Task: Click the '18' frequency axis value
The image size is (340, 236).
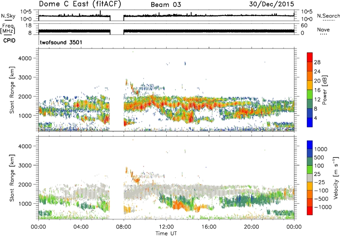Action: click(x=28, y=26)
